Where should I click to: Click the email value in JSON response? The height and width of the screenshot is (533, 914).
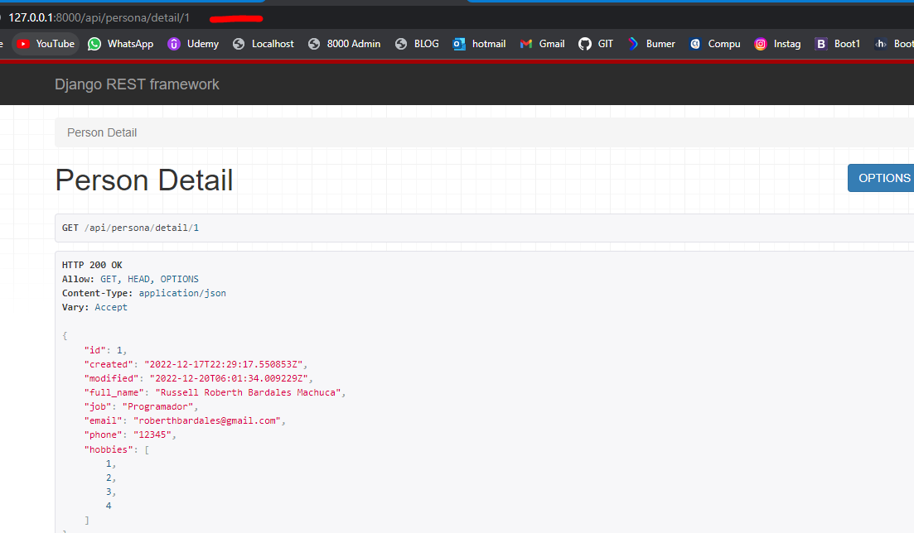208,420
